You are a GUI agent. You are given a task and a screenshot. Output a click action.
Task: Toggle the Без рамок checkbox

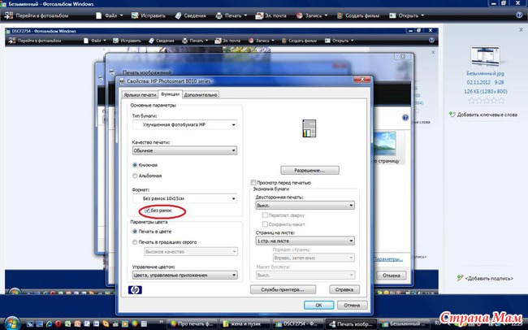click(148, 211)
